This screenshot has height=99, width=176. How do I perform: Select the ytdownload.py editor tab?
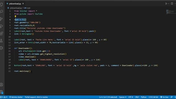tap(15, 4)
